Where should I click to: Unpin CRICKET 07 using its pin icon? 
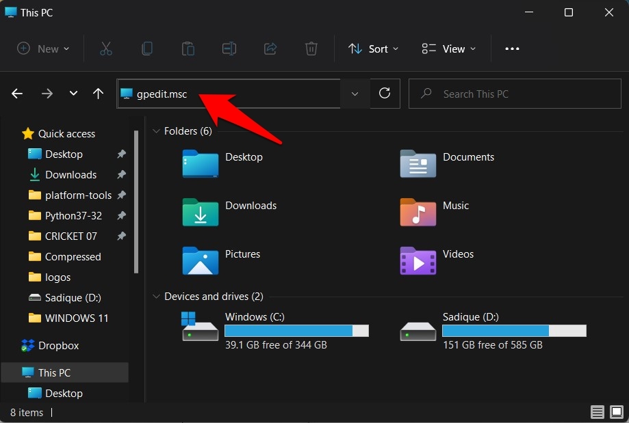pos(121,236)
